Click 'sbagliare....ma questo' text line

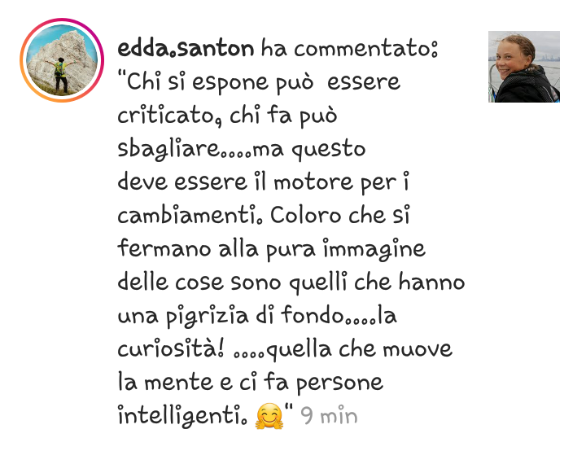[x=242, y=149]
